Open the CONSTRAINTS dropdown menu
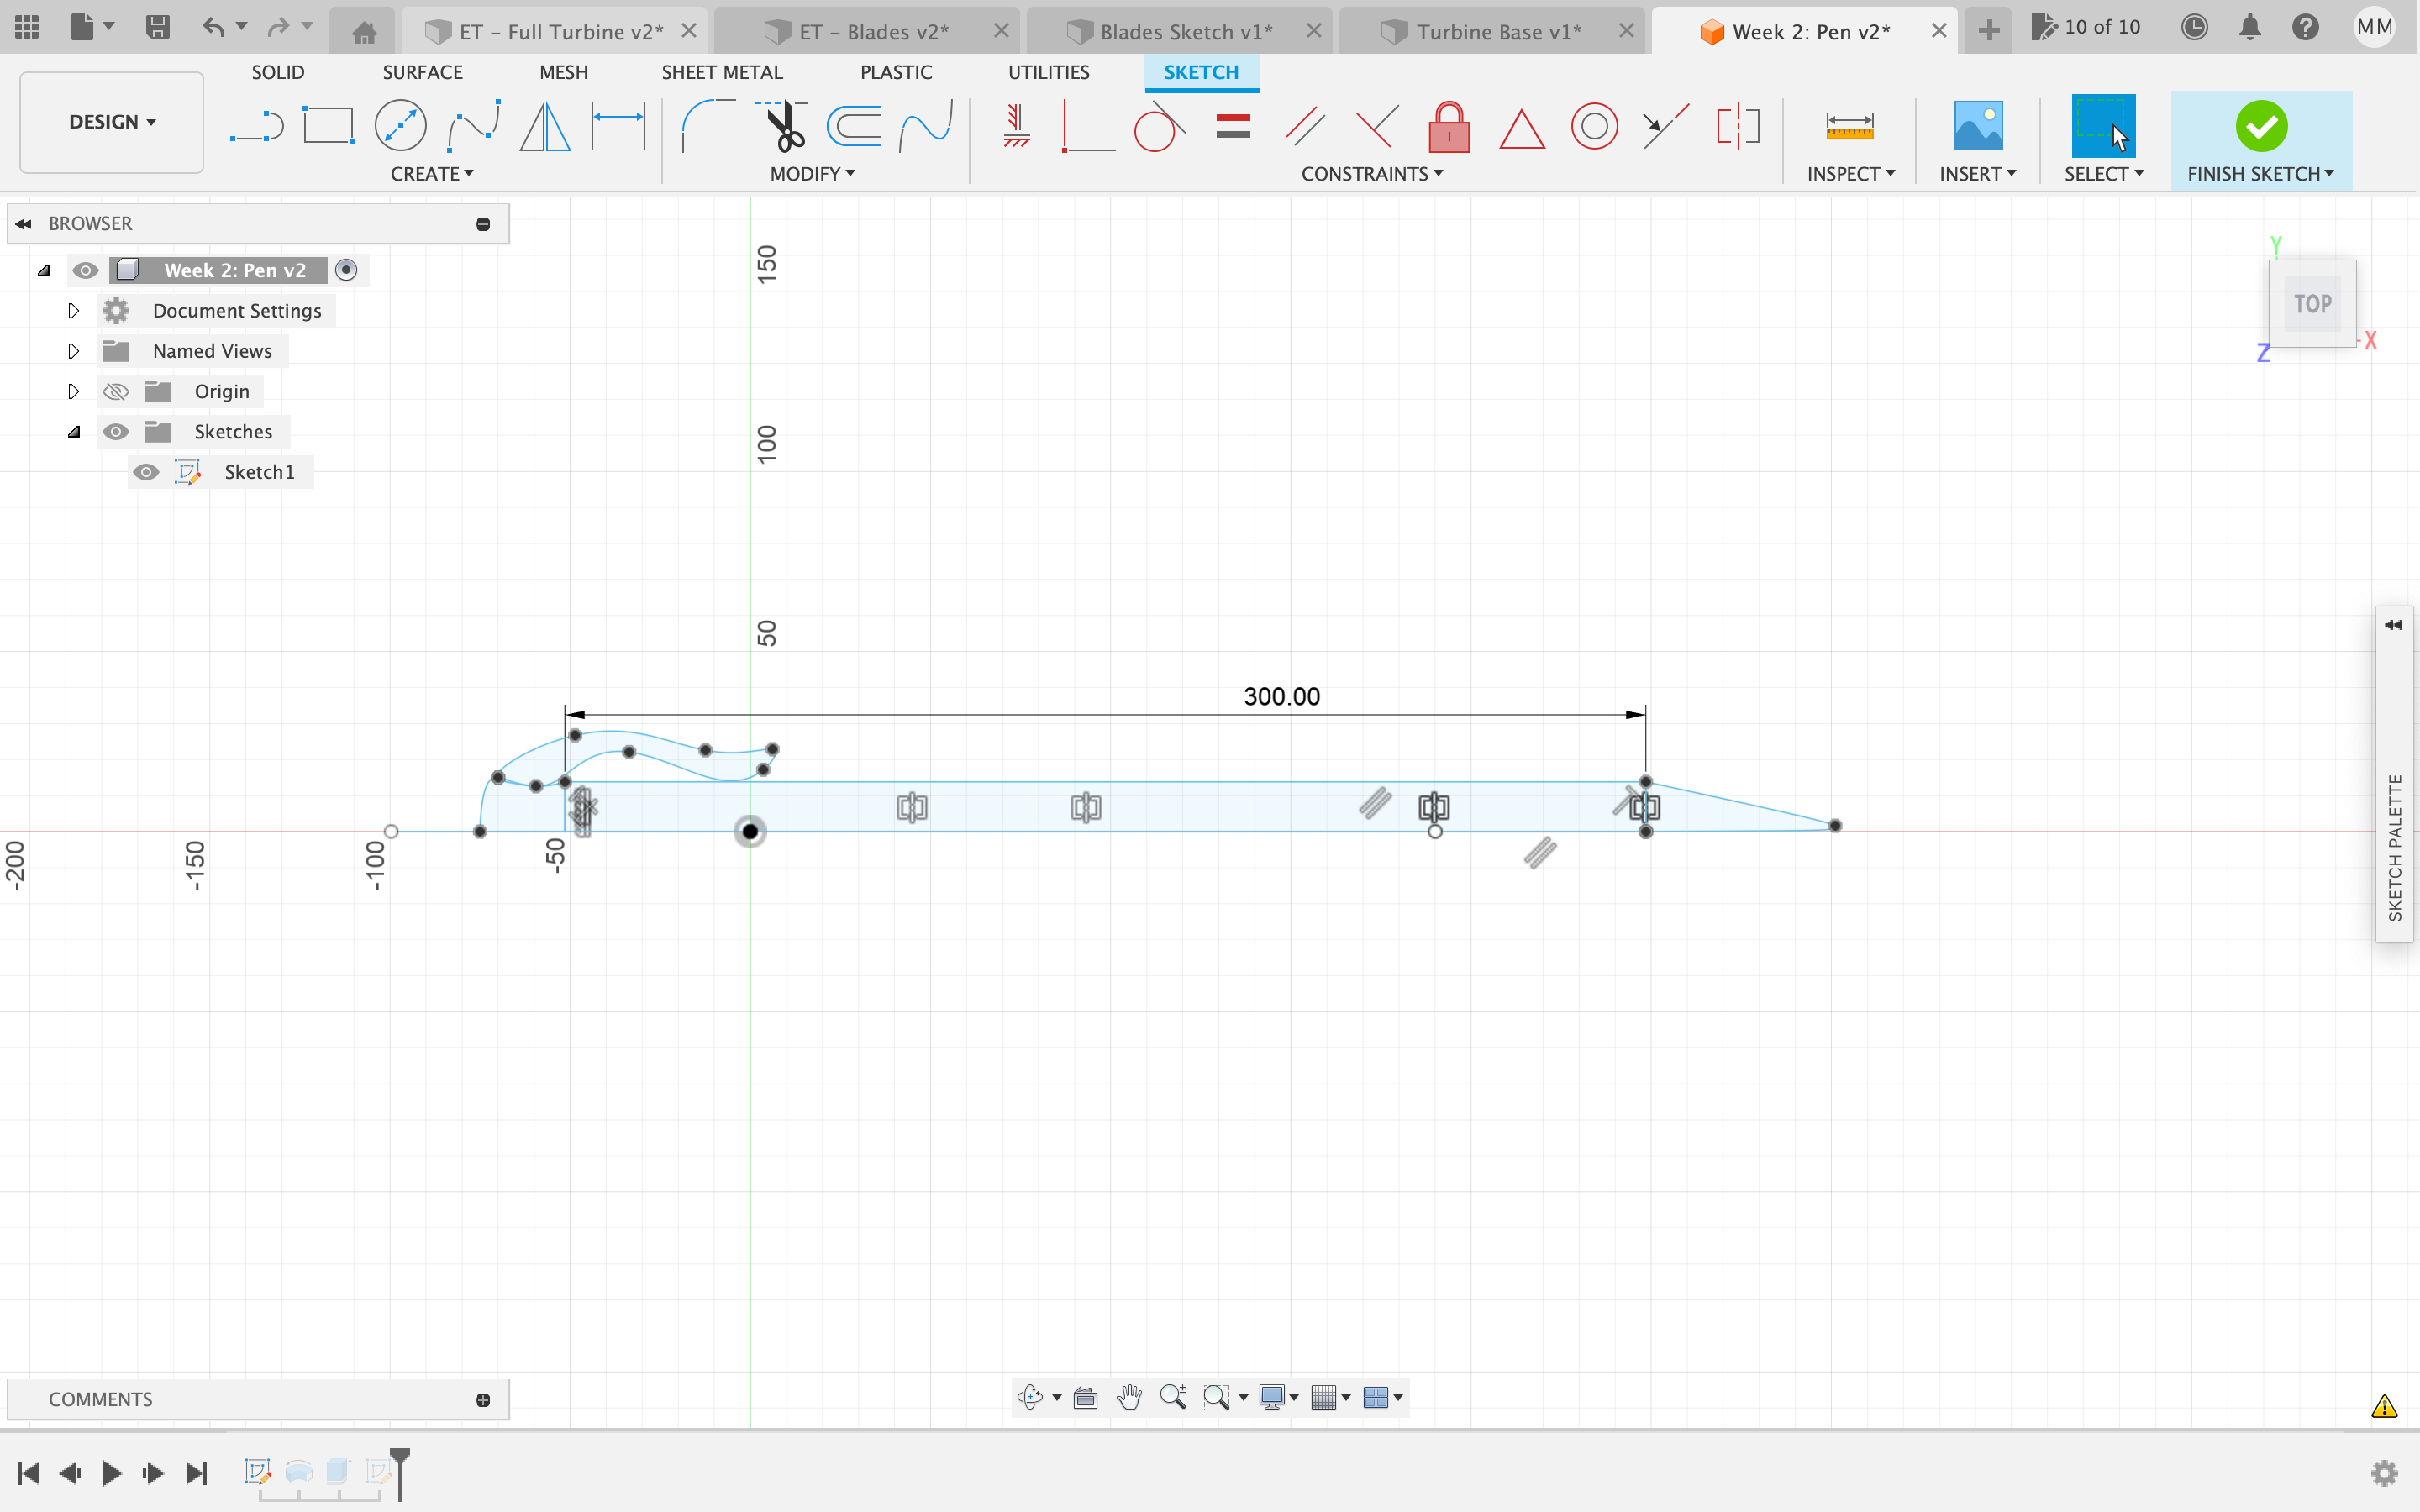2420x1512 pixels. (1371, 174)
